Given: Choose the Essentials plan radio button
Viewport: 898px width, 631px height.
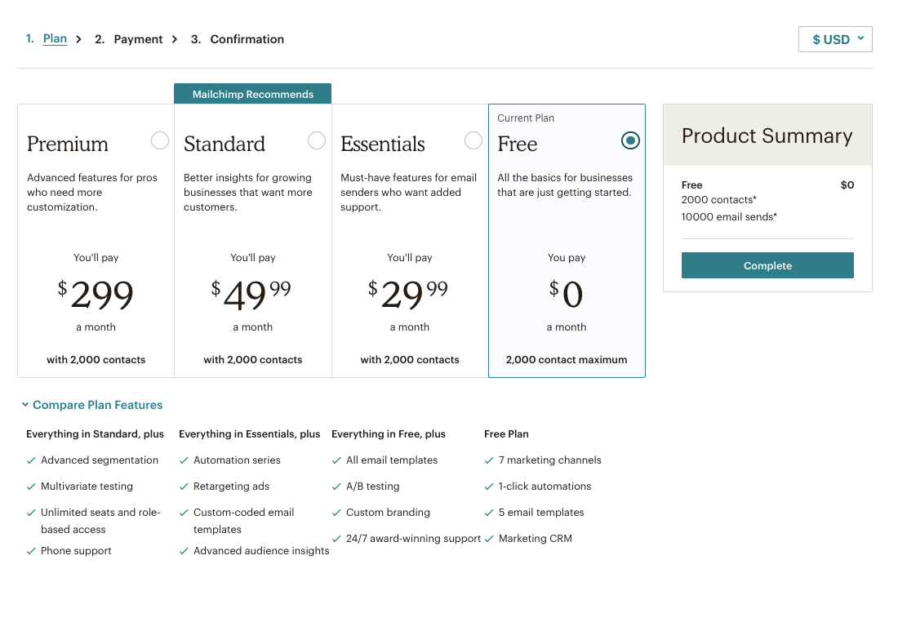Looking at the screenshot, I should point(473,140).
